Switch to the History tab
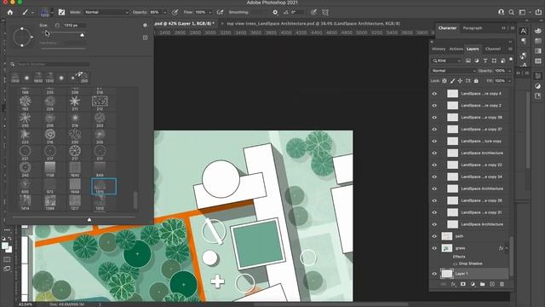 [439, 49]
